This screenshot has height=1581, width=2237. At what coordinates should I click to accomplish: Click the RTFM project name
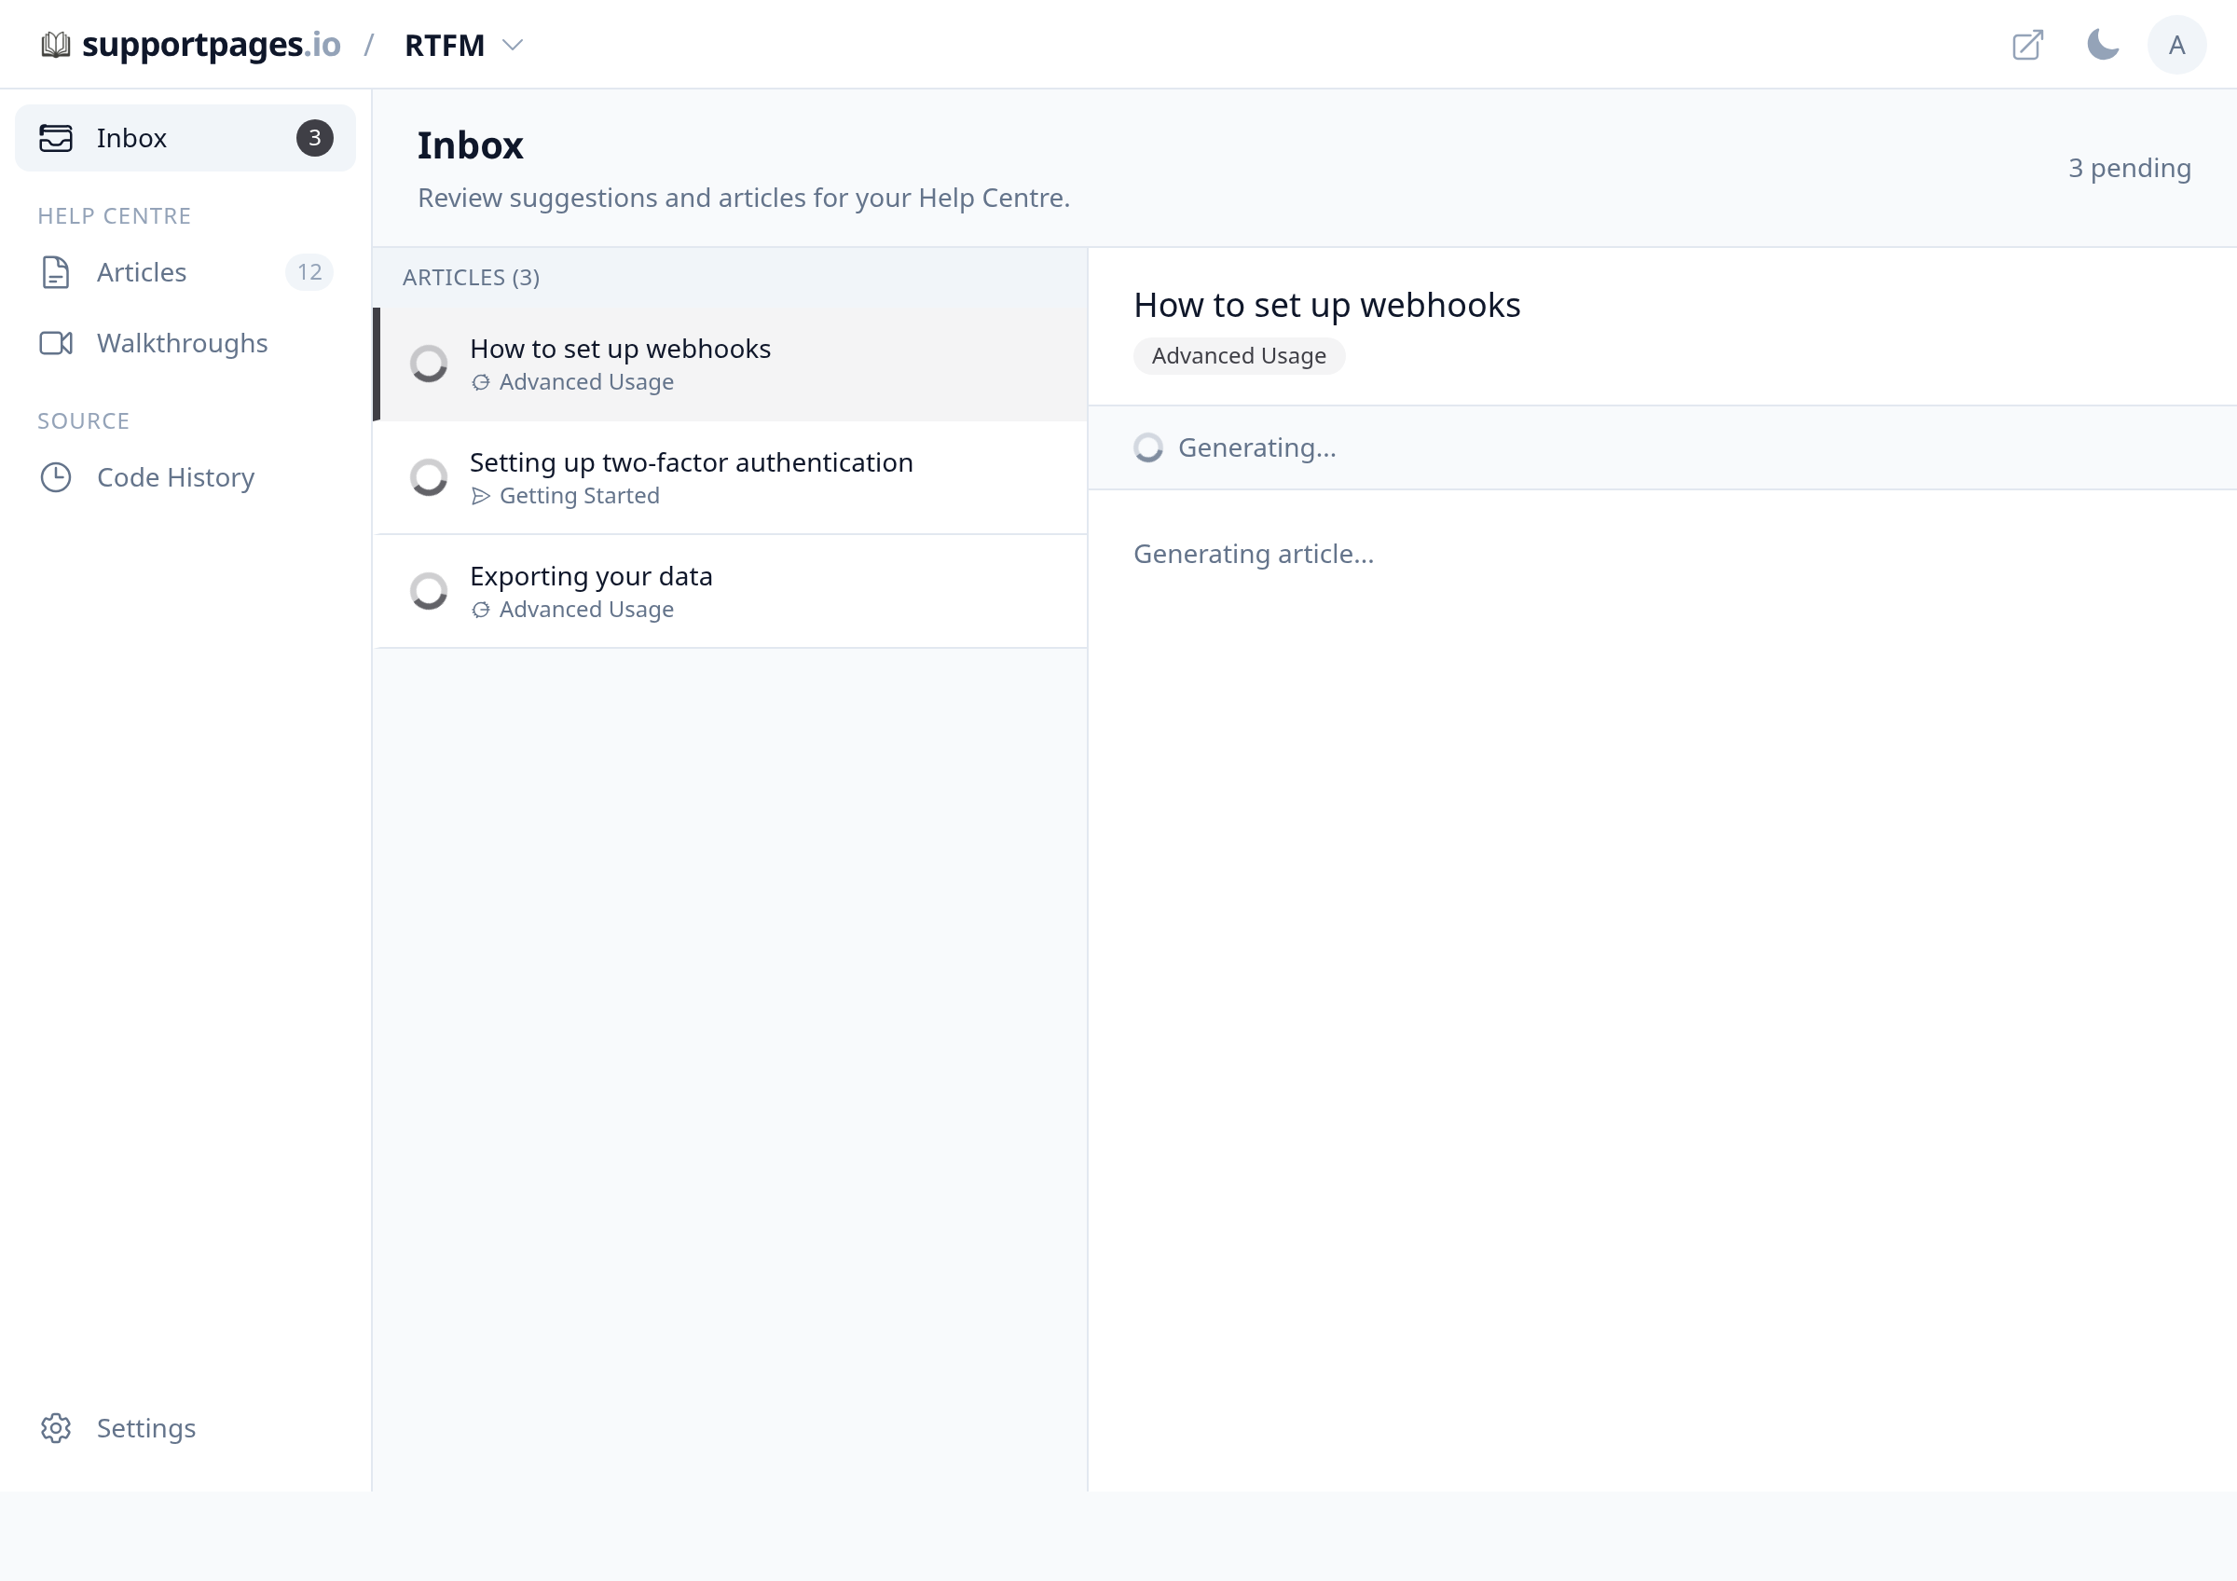(445, 46)
